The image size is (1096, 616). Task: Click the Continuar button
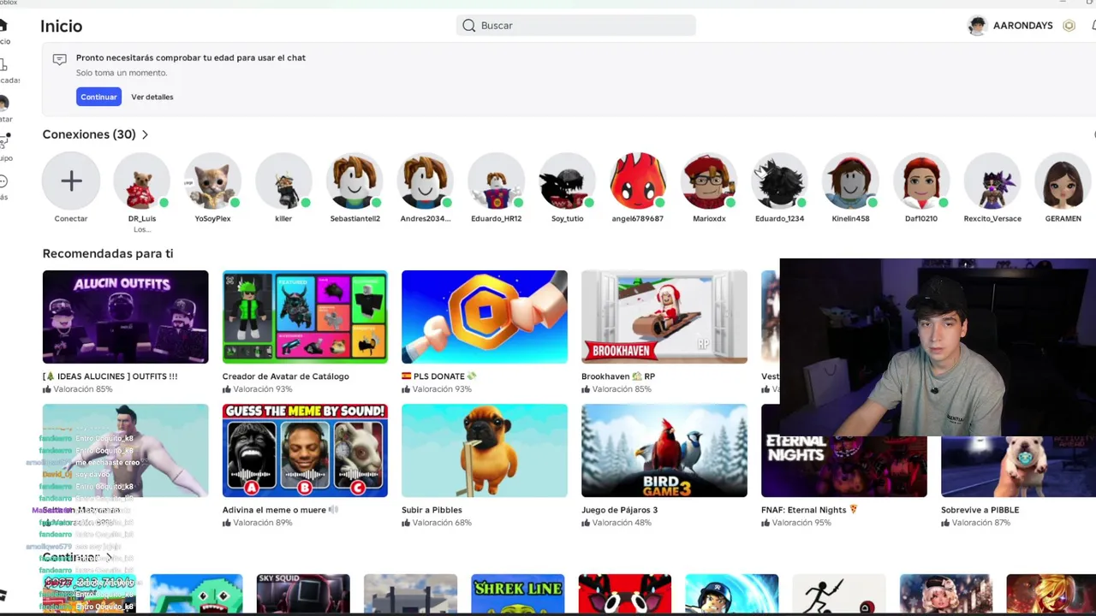pyautogui.click(x=98, y=97)
